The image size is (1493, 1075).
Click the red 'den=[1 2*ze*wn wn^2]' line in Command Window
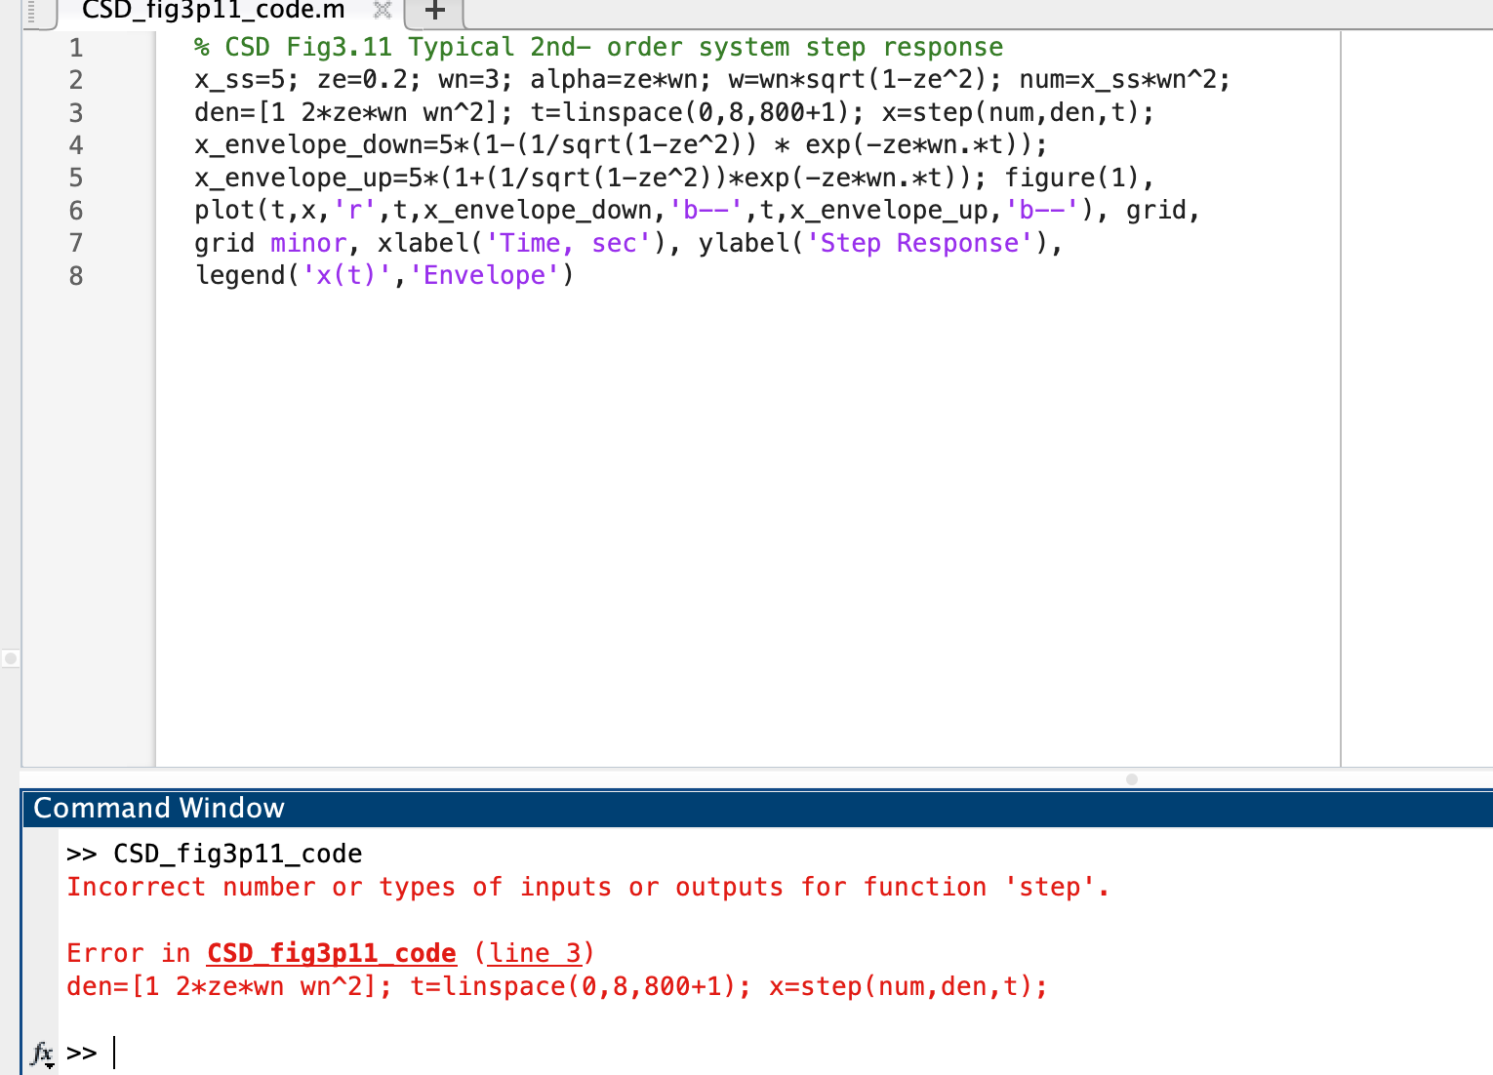coord(557,986)
